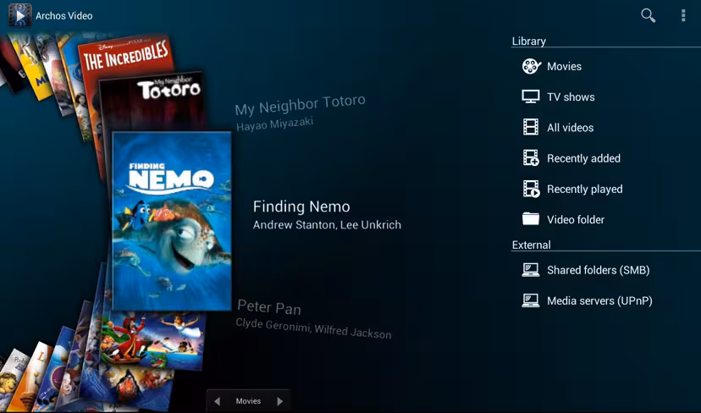Click the Peter Pan title text
Image resolution: width=701 pixels, height=413 pixels.
tap(269, 307)
